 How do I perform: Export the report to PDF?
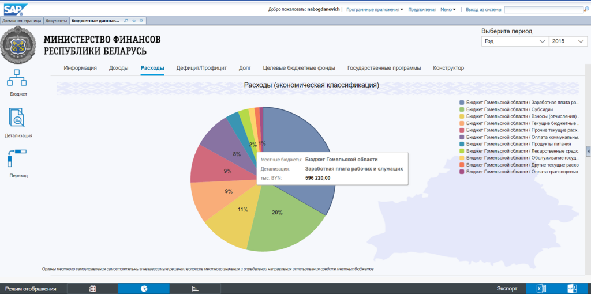572,289
